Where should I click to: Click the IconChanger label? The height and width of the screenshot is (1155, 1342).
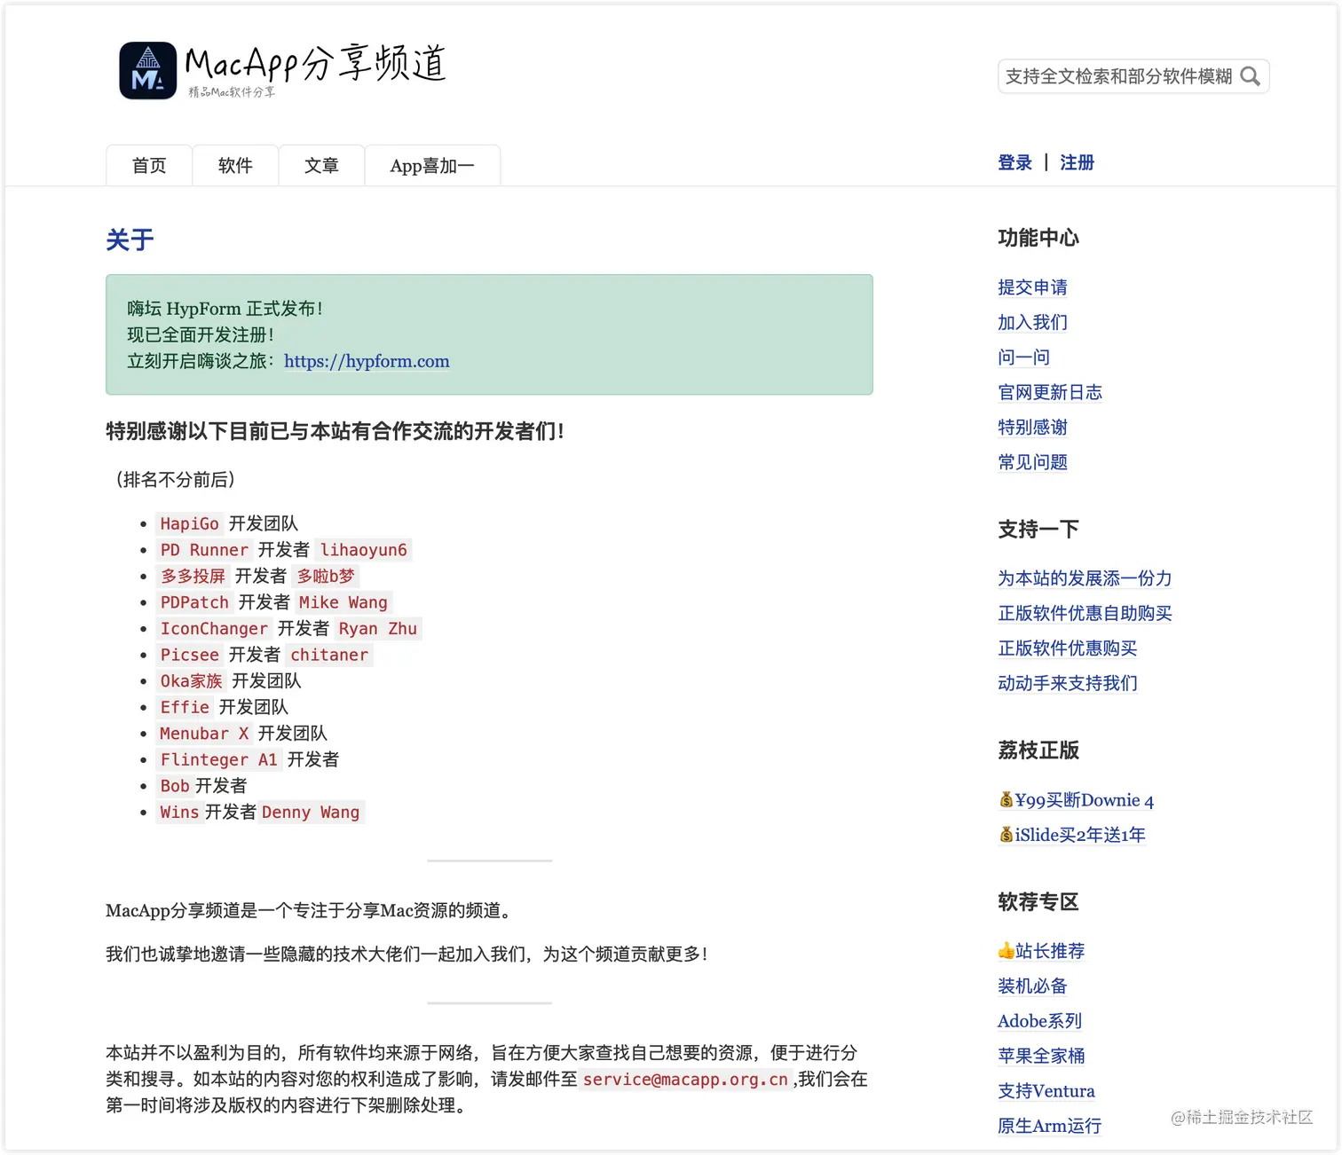[214, 628]
